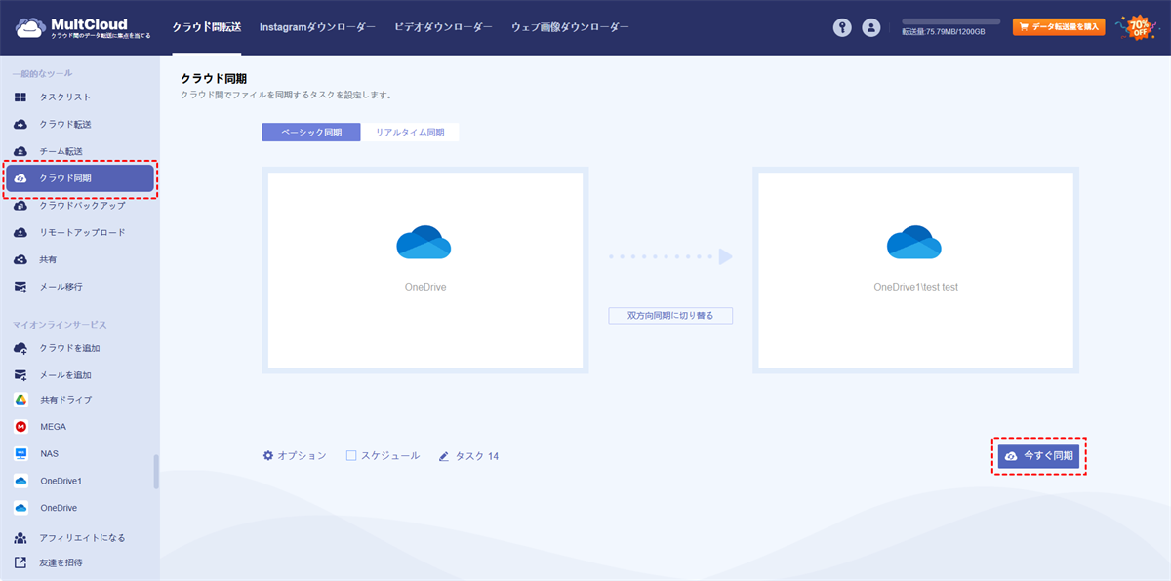Click the data transfer usage progress bar
1171x581 pixels.
tap(950, 20)
